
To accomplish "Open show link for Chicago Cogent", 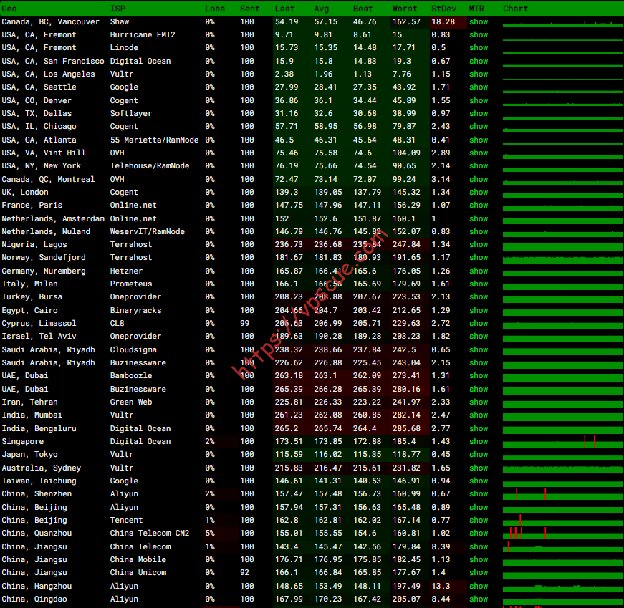I will point(479,127).
